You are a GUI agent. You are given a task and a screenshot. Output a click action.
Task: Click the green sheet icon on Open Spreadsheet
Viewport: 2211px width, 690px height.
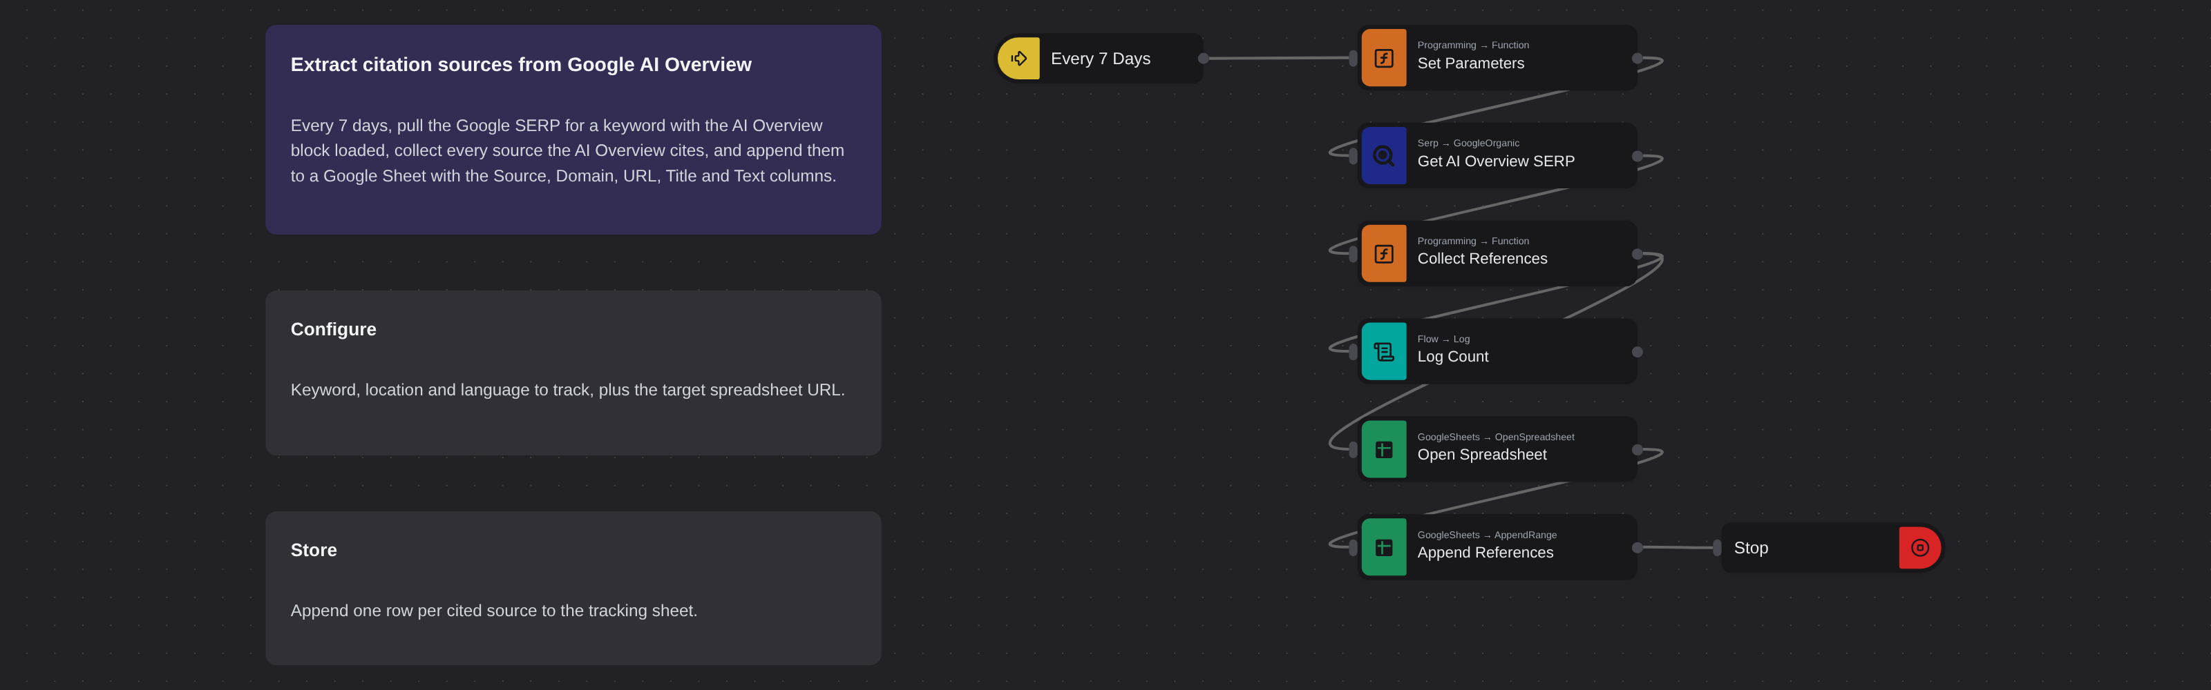[1383, 449]
